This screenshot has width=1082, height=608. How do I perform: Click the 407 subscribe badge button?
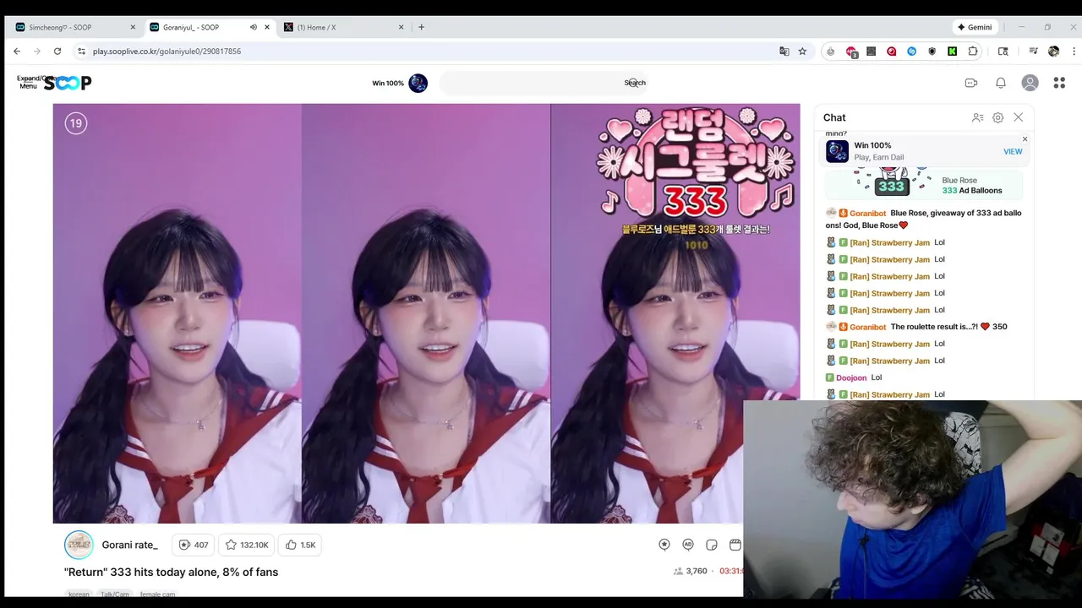pyautogui.click(x=194, y=545)
